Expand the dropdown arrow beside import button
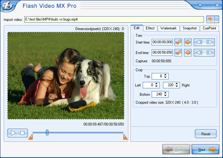The height and width of the screenshot is (158, 223). [216, 20]
